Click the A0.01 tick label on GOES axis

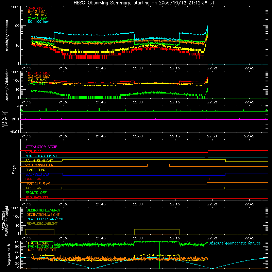pos(14,132)
